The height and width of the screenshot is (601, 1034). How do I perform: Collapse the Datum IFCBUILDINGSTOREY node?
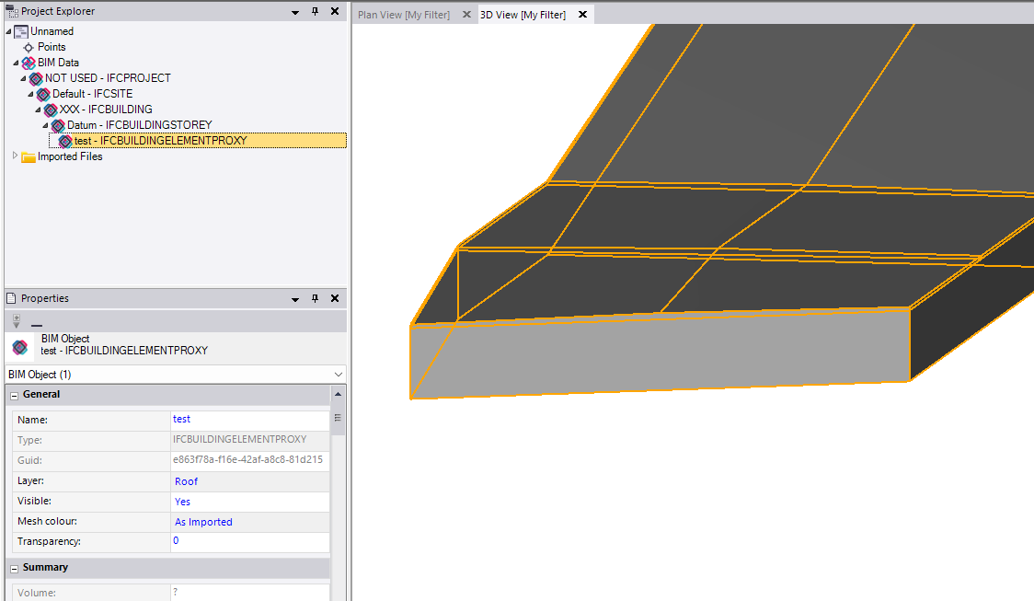(46, 125)
